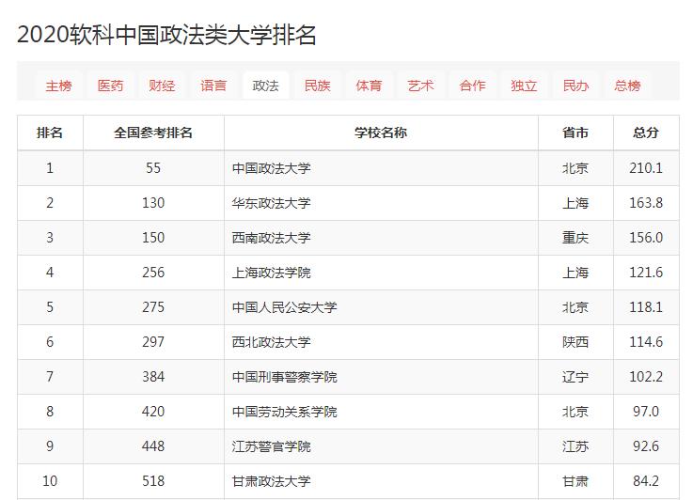Viewport: 693px width, 500px height.
Task: Switch to the 民族 tab
Action: point(317,86)
